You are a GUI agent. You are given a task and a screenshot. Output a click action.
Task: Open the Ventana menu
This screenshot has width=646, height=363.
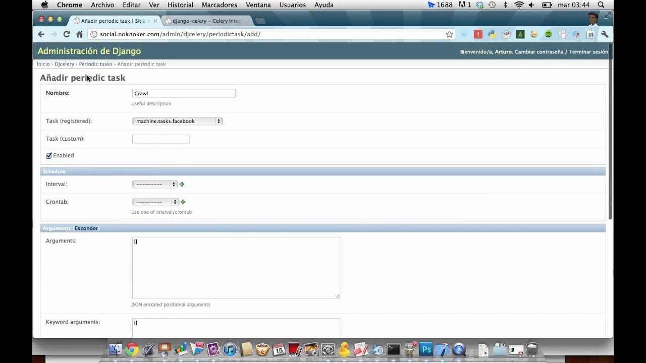(x=258, y=5)
